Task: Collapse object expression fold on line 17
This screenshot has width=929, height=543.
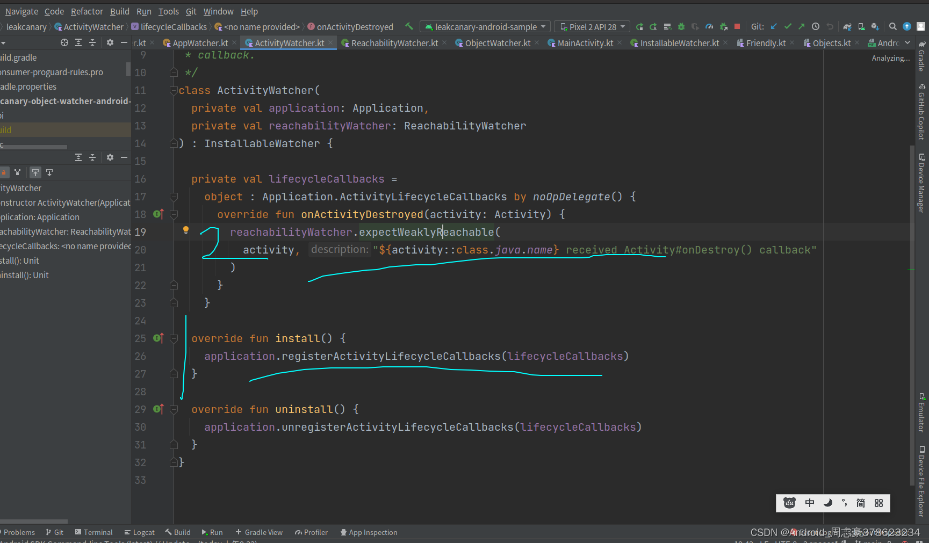Action: [174, 196]
